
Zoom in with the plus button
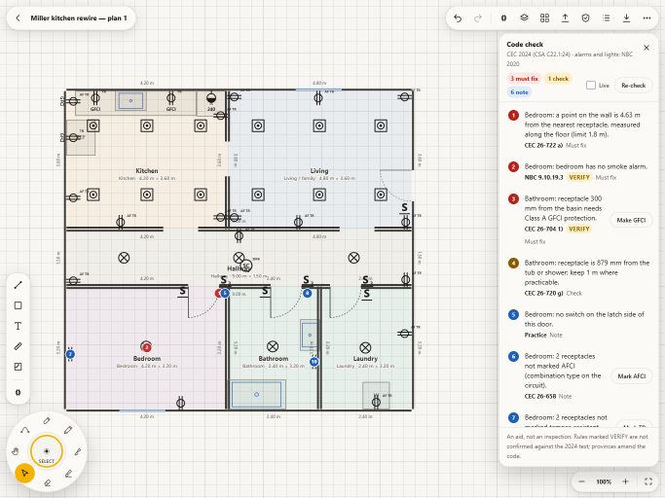(625, 481)
